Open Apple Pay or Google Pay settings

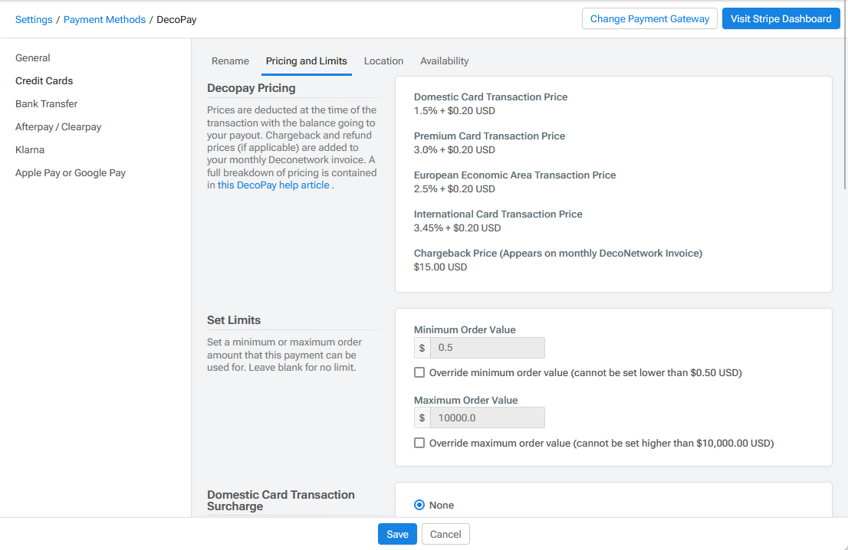point(71,172)
